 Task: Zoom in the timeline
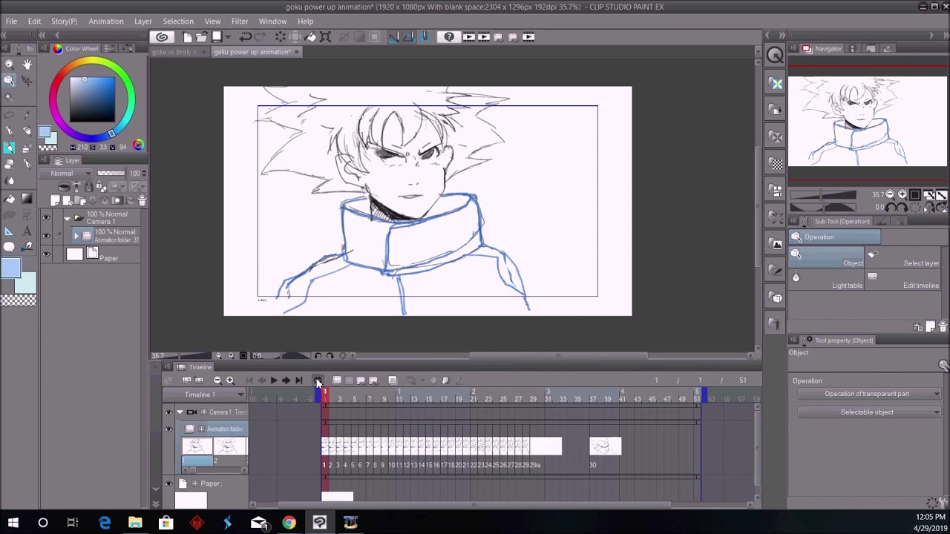tap(230, 380)
